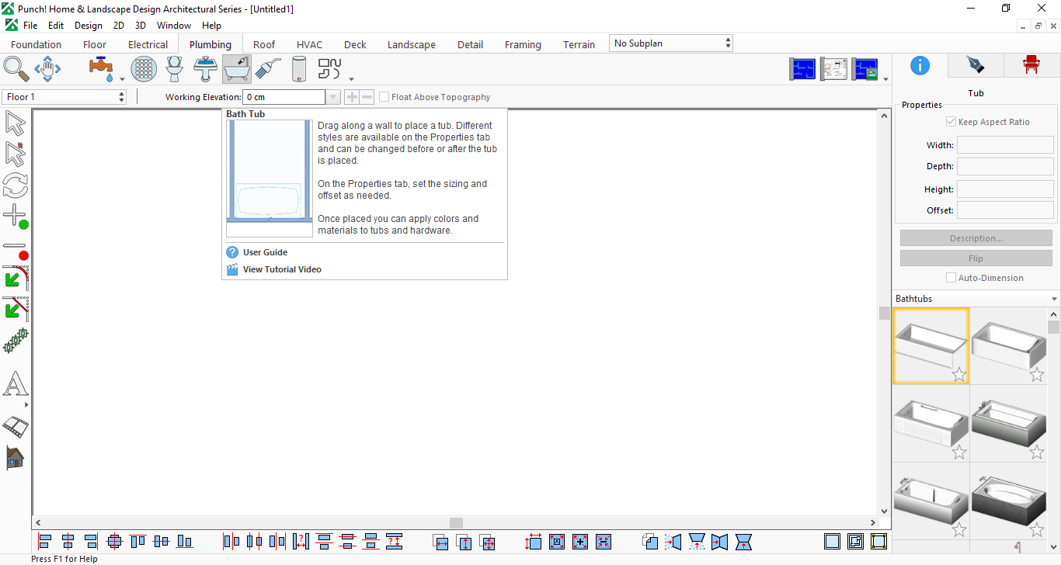The width and height of the screenshot is (1061, 565).
Task: Open the furniture chair tab in right panel
Action: (1031, 65)
